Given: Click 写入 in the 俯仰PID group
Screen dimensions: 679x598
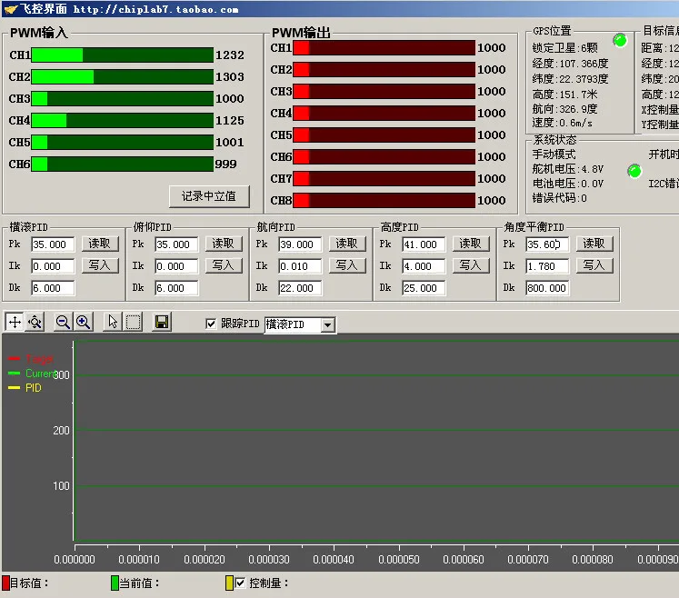Looking at the screenshot, I should [x=223, y=265].
